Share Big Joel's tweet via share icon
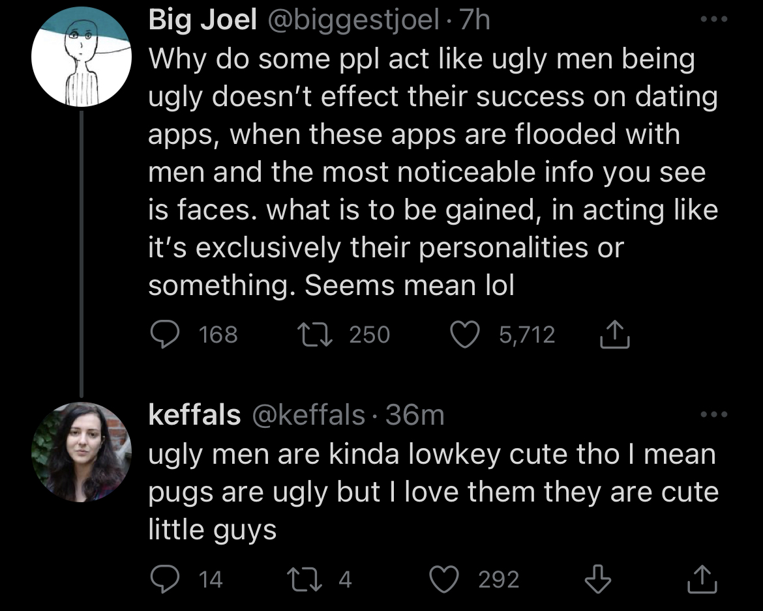Screen dimensions: 763x611 click(x=615, y=334)
